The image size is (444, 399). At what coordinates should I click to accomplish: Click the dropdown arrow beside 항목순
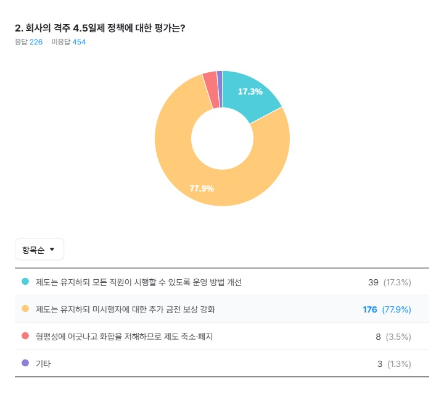tap(52, 250)
